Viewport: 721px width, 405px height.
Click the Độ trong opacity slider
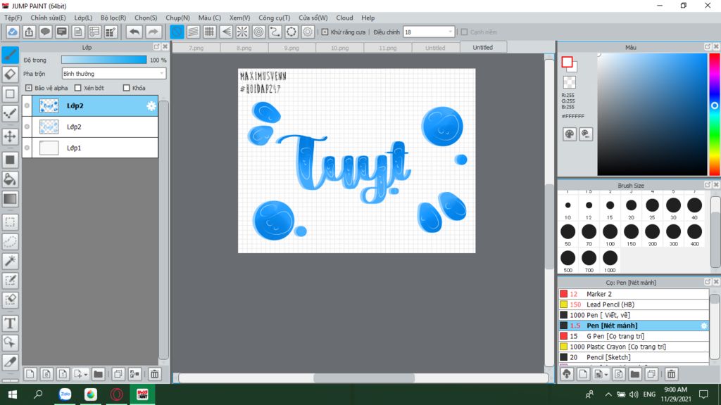coord(104,60)
